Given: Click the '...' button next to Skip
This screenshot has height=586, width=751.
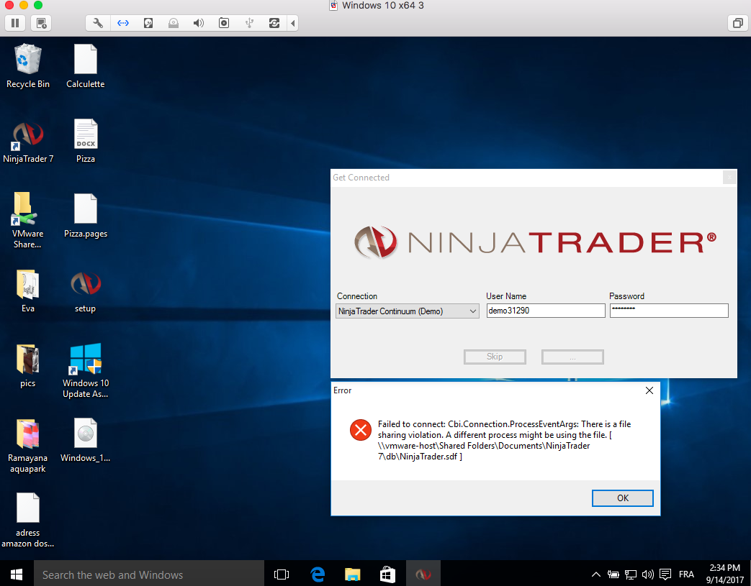Looking at the screenshot, I should (x=572, y=357).
